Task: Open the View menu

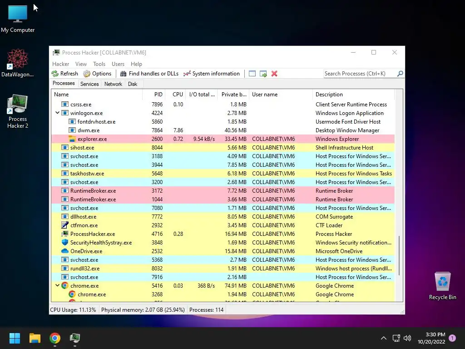Action: point(81,64)
